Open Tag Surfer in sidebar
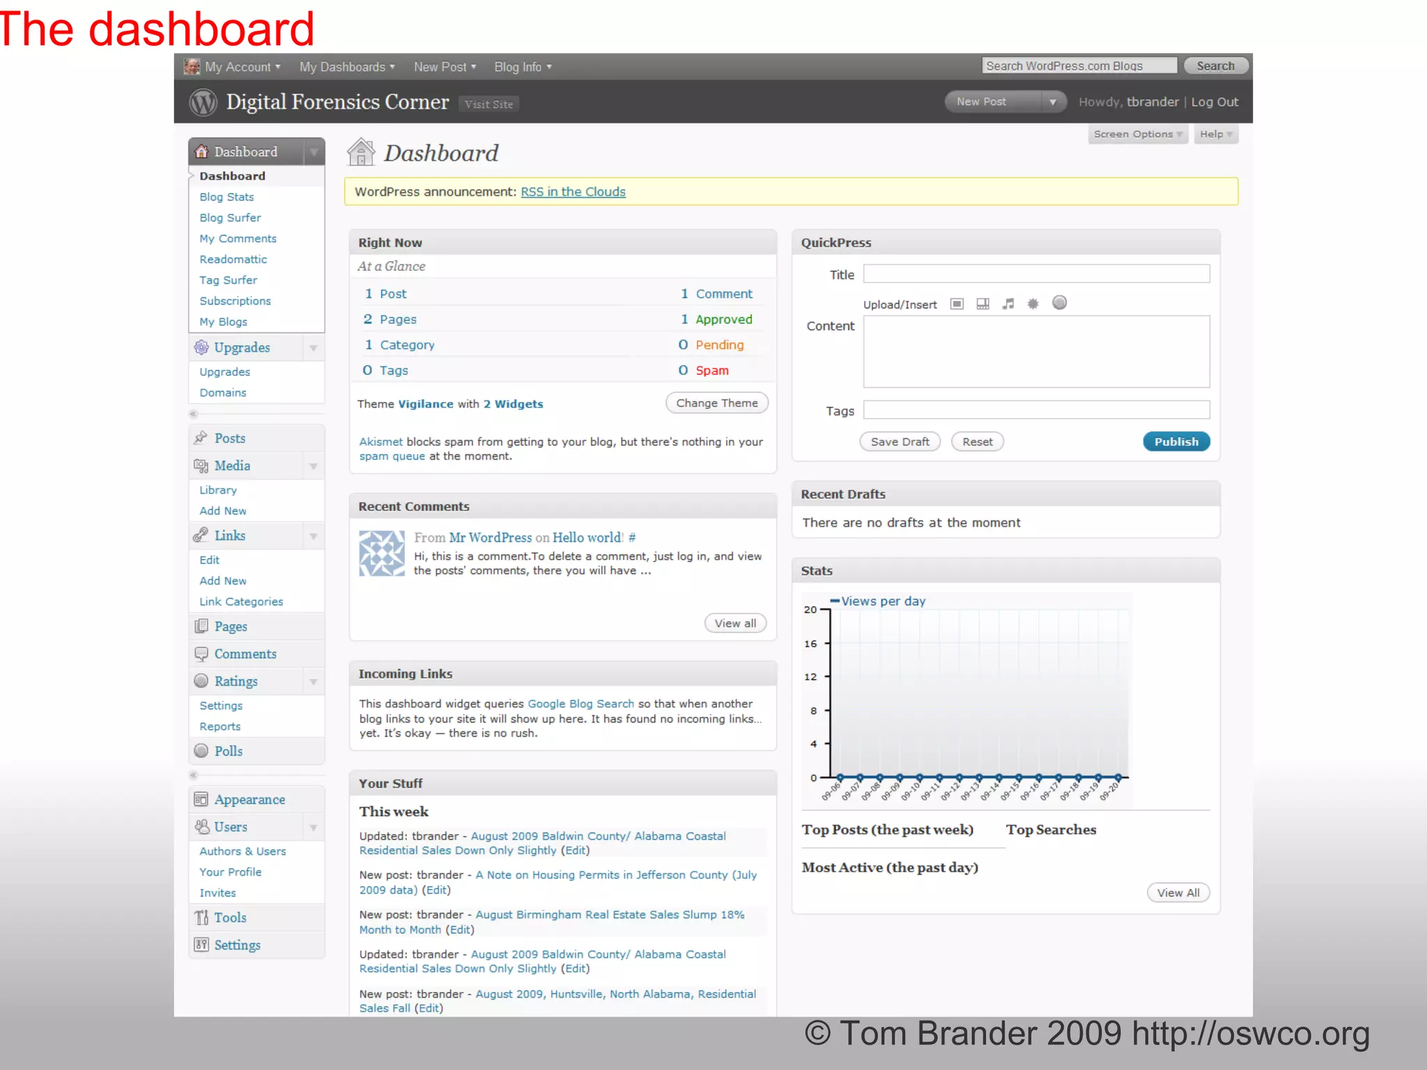The image size is (1427, 1070). (228, 280)
